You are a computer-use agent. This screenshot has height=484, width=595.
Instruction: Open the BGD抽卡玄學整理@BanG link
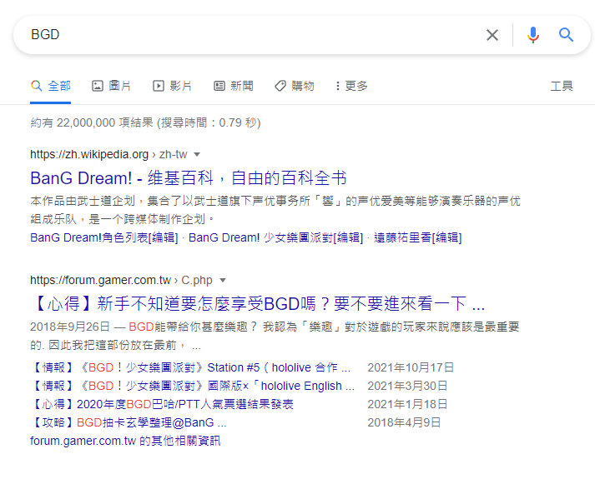tap(129, 422)
